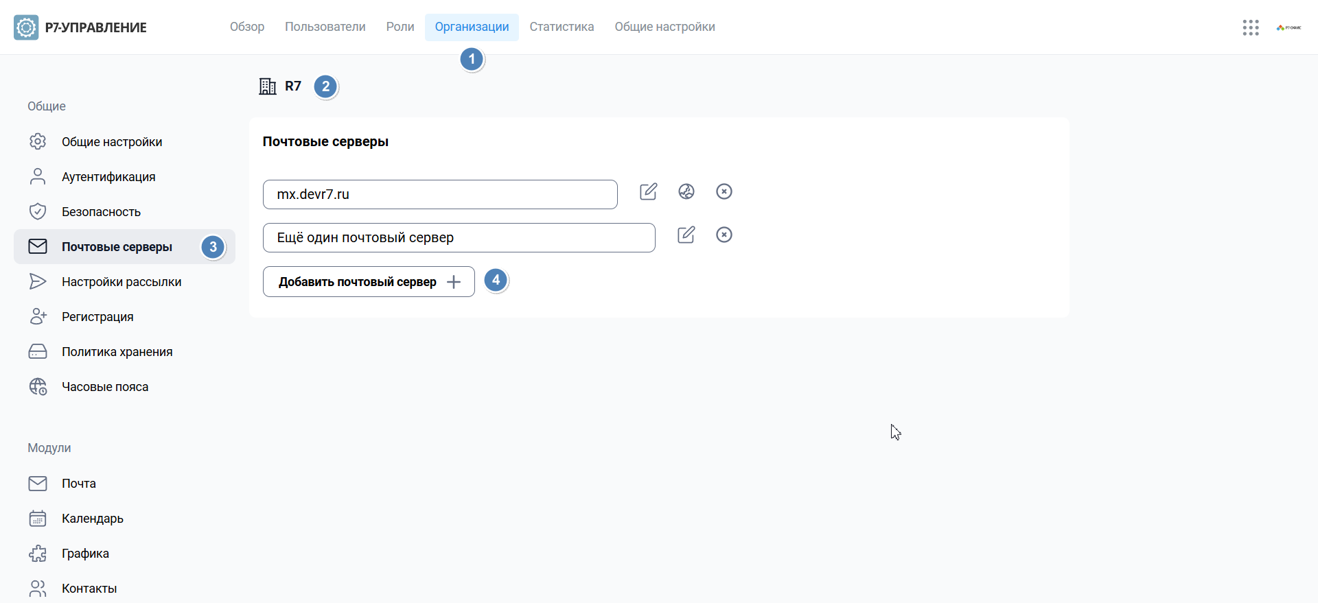Remove the 'Ещё один почтовый сервер' entry

pos(724,235)
